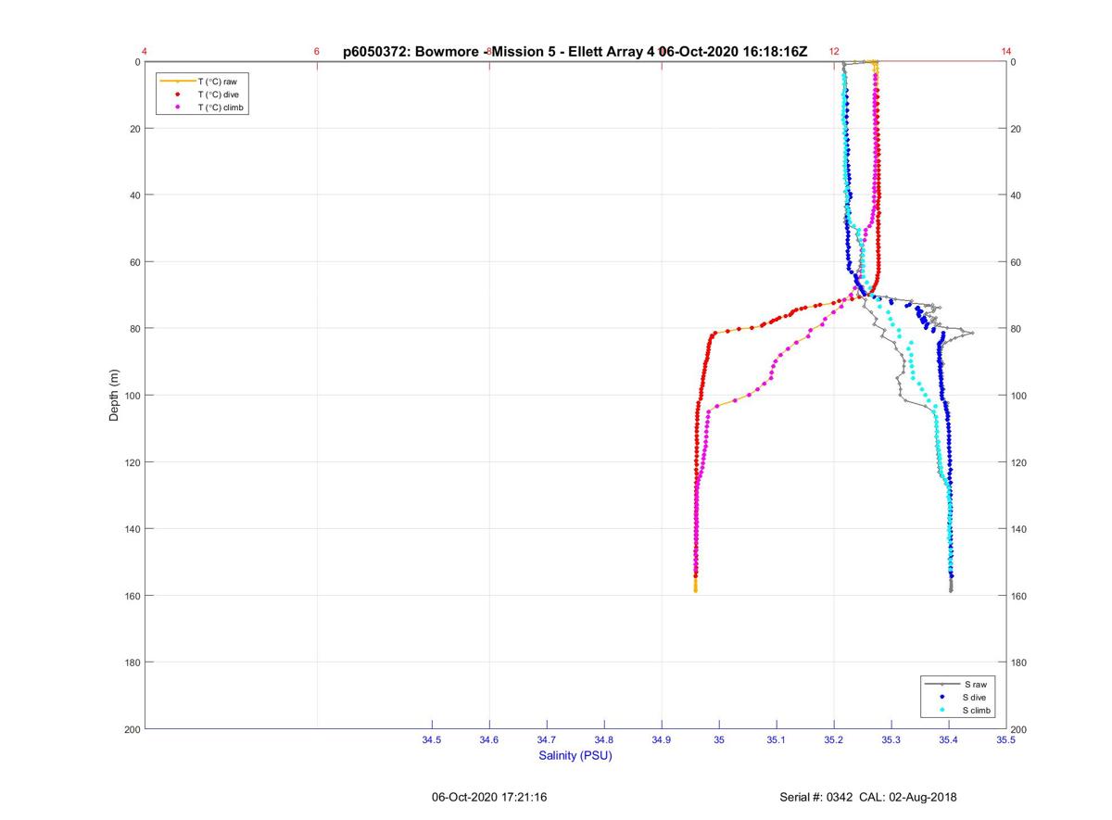Select the 'T (°C) raw' legend entry
Screen dimensions: 1112x820
coord(203,82)
